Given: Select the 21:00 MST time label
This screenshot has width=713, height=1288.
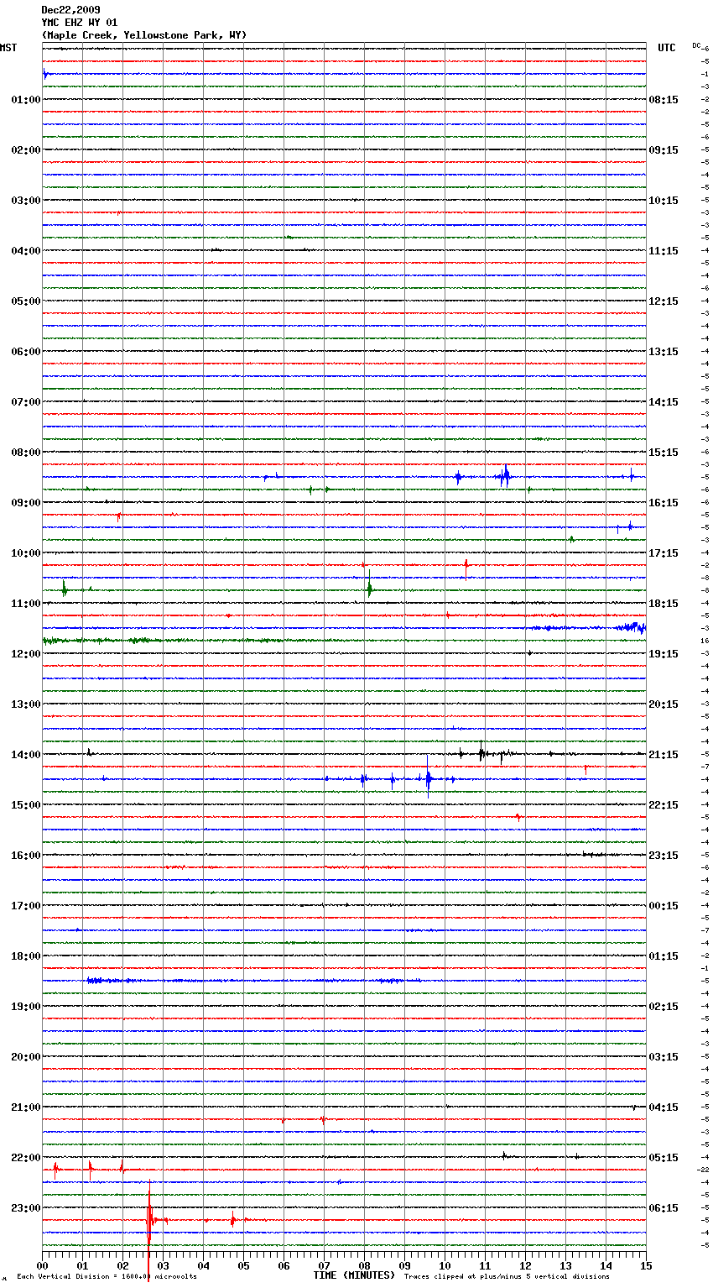Looking at the screenshot, I should (x=26, y=1107).
